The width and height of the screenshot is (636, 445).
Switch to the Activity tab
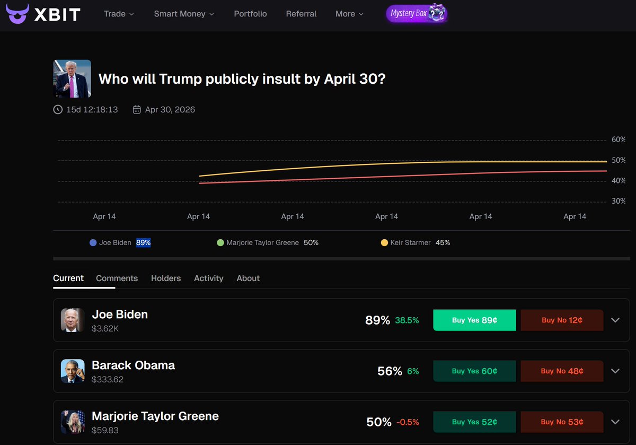tap(208, 278)
